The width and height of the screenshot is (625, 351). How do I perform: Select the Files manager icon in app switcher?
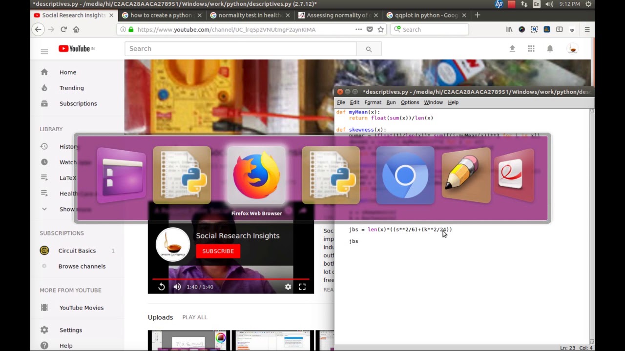click(122, 175)
